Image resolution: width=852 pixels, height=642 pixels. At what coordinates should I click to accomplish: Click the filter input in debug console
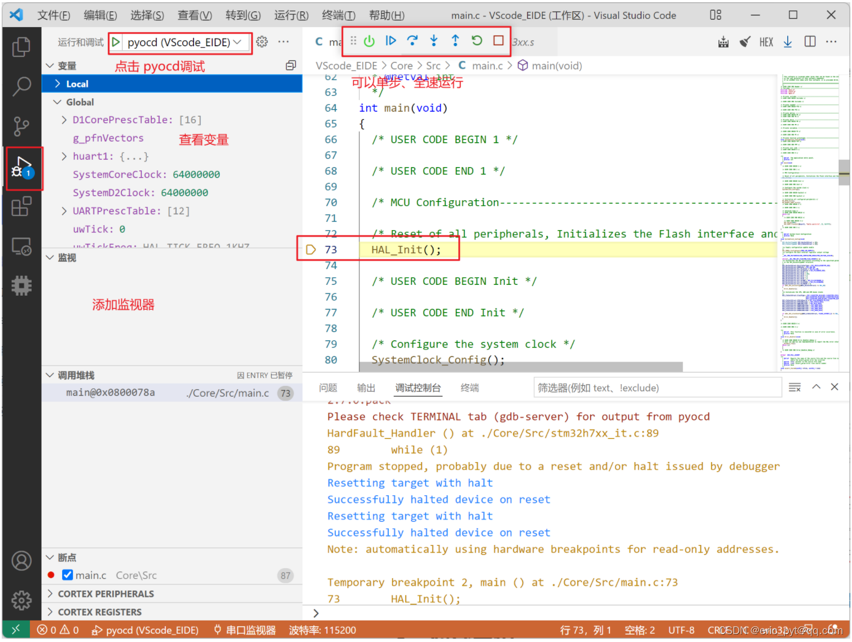tap(657, 388)
